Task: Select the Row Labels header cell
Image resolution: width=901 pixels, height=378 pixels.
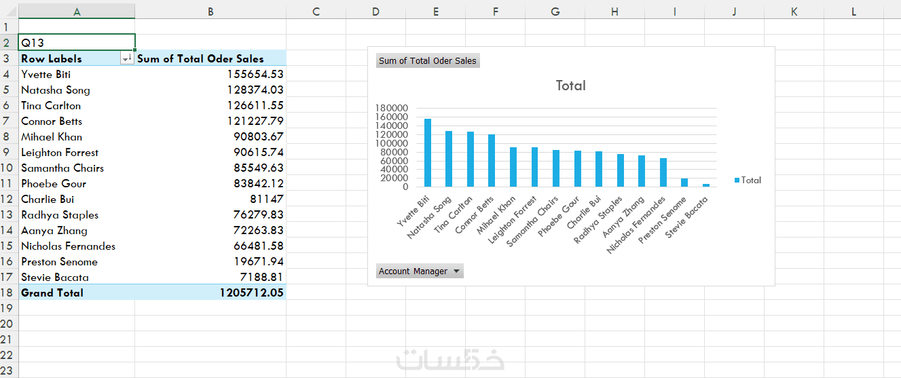Action: click(77, 58)
